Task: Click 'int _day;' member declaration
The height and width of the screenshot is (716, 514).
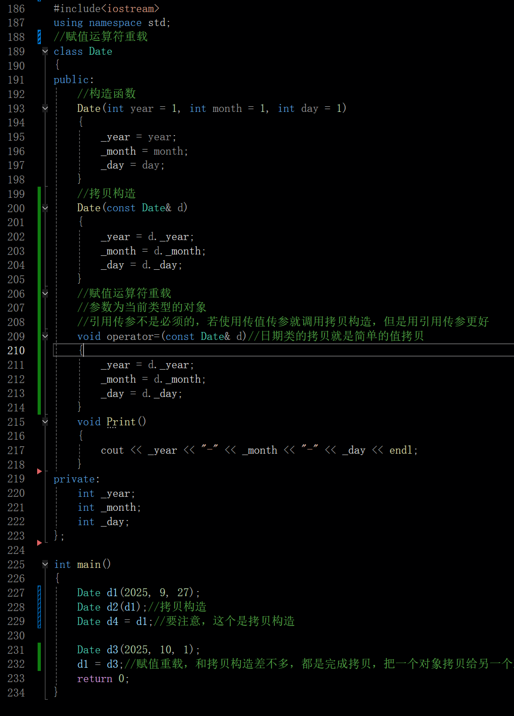Action: click(104, 522)
